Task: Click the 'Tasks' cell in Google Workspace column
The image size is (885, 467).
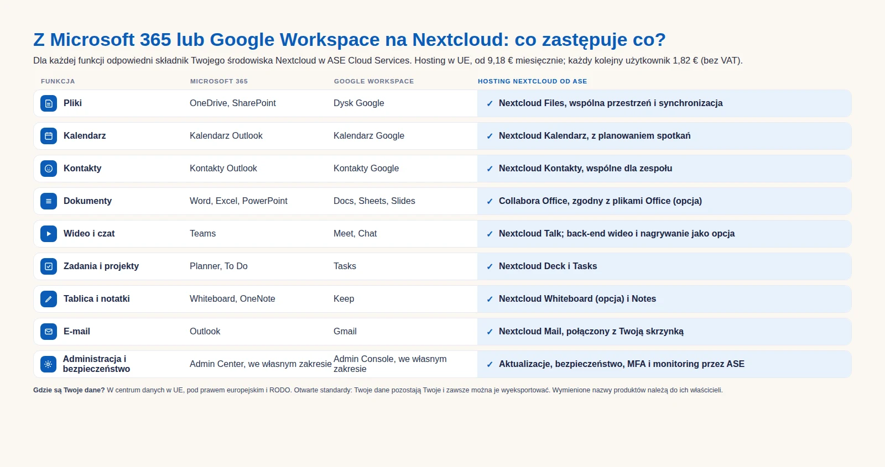Action: coord(345,266)
